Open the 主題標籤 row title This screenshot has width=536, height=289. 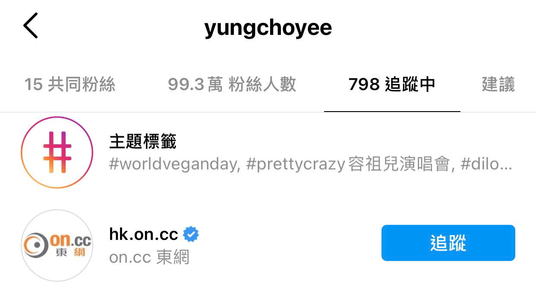pos(143,141)
